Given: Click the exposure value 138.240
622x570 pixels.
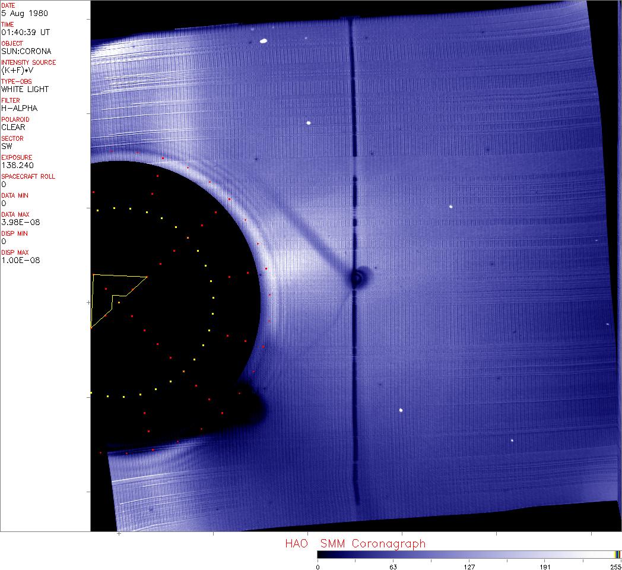Looking at the screenshot, I should (x=17, y=165).
